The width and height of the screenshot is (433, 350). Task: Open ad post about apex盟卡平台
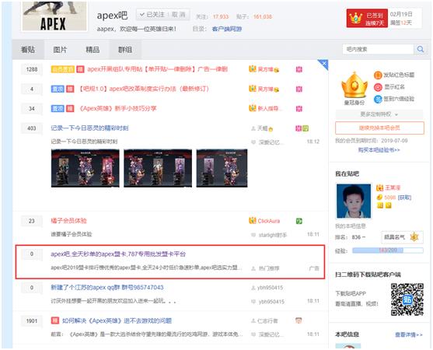tap(118, 254)
